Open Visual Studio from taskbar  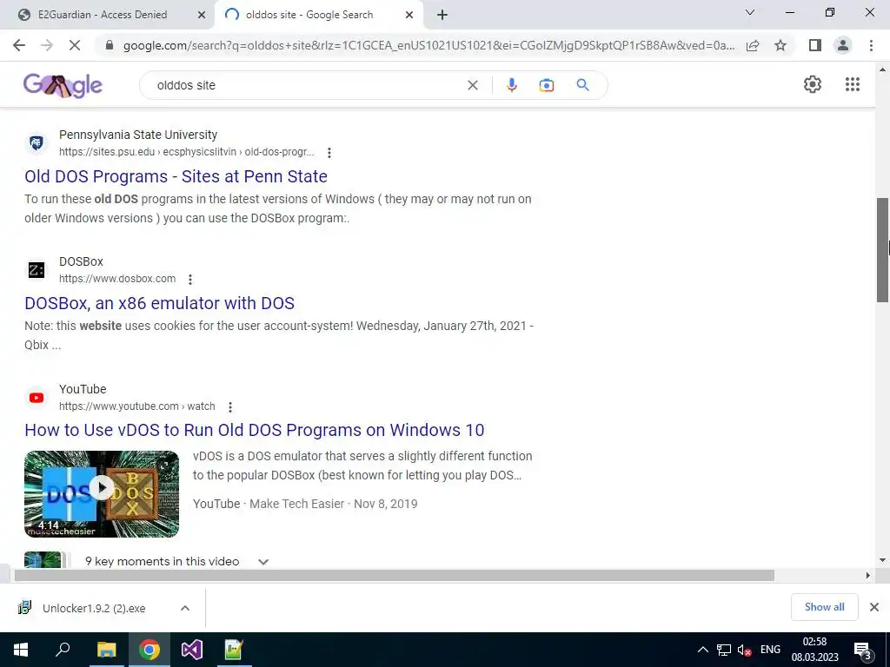click(192, 650)
